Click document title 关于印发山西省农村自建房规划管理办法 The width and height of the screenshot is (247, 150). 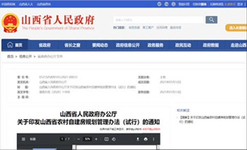(89, 122)
